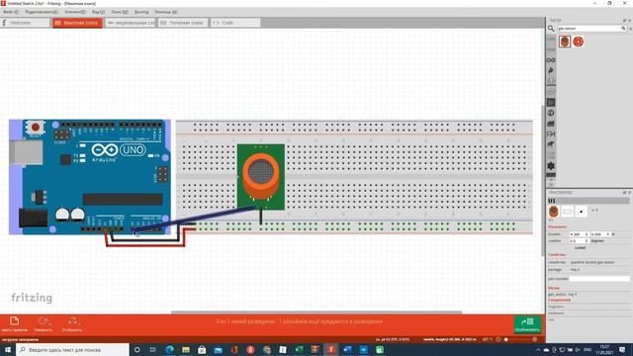
Task: Open the horse logo parts bin icon
Action: pyautogui.click(x=551, y=144)
